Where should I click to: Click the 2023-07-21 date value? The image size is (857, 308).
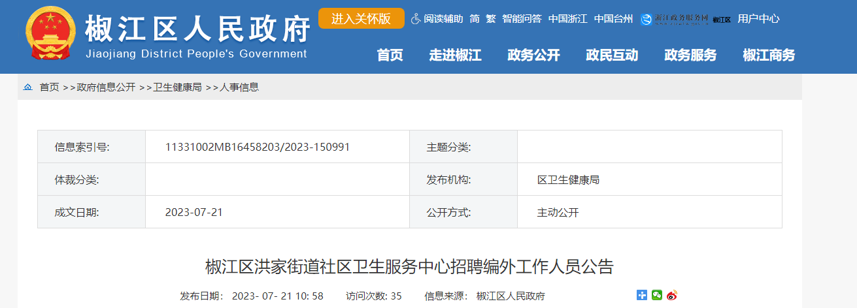[194, 212]
